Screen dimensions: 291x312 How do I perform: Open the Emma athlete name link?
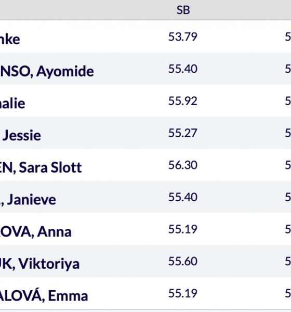click(44, 295)
